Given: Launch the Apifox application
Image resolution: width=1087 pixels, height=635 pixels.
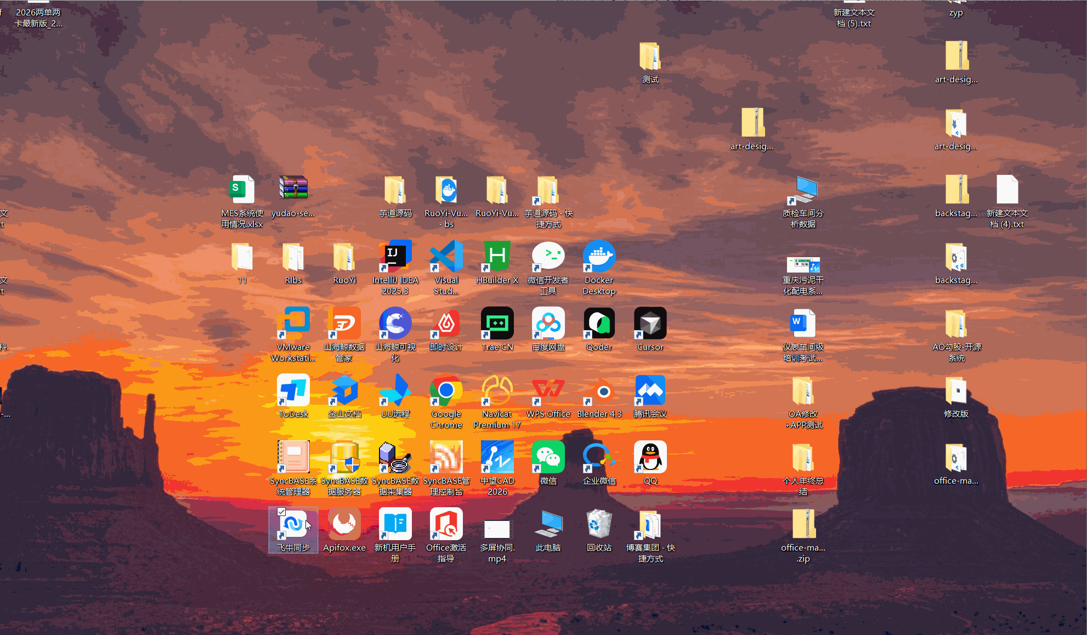Looking at the screenshot, I should click(344, 524).
